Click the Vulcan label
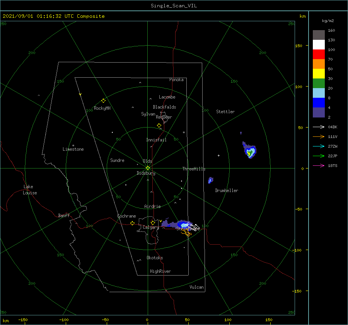 (196, 287)
